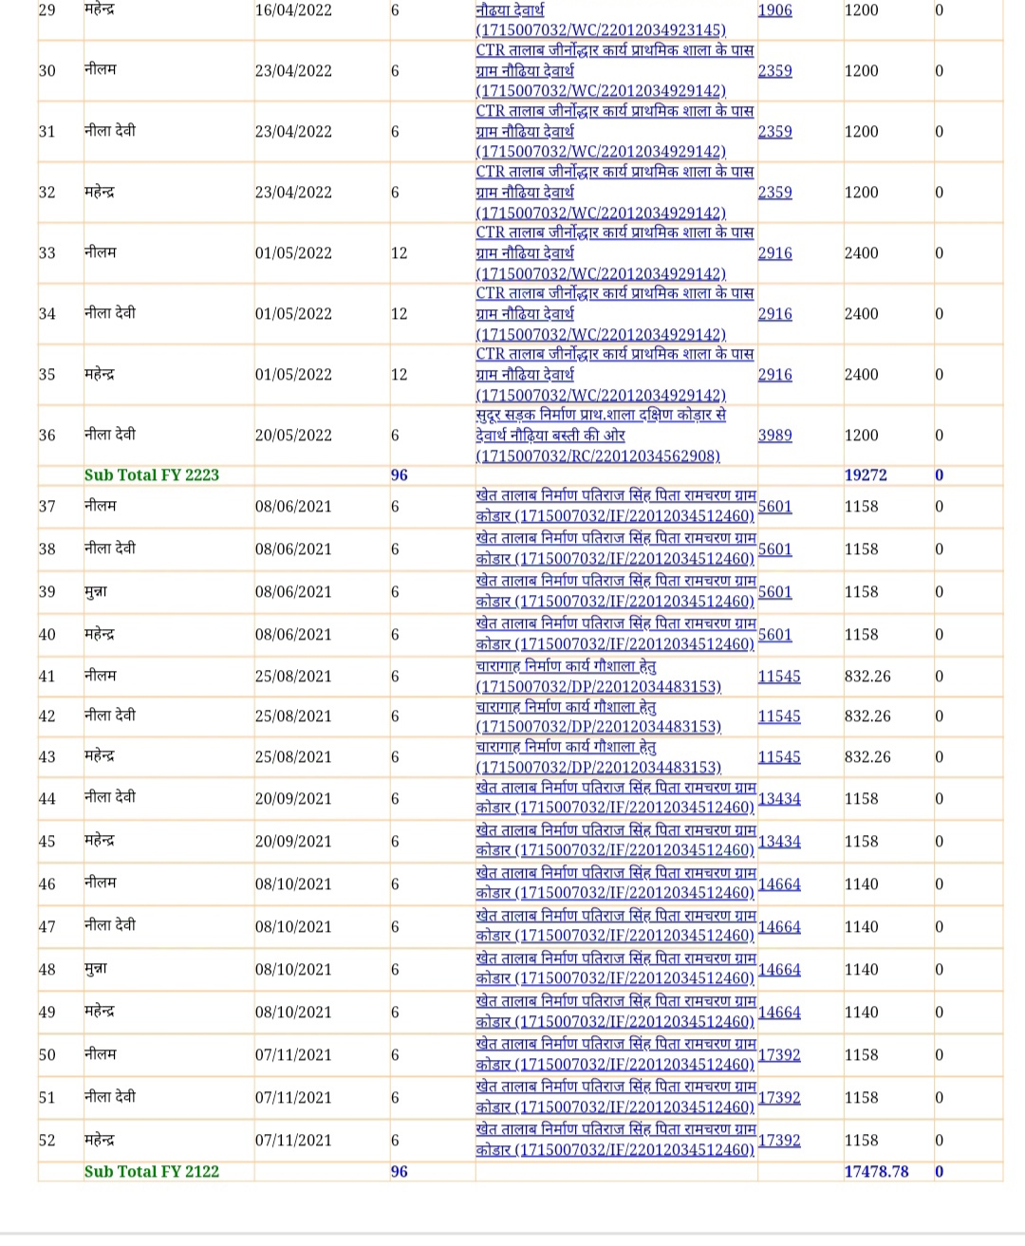1025x1246 pixels.
Task: Select the Sub Total FY 2223 label
Action: click(x=151, y=475)
